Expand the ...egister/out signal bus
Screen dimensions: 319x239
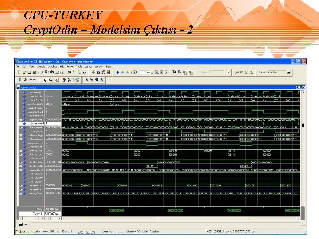click(21, 119)
